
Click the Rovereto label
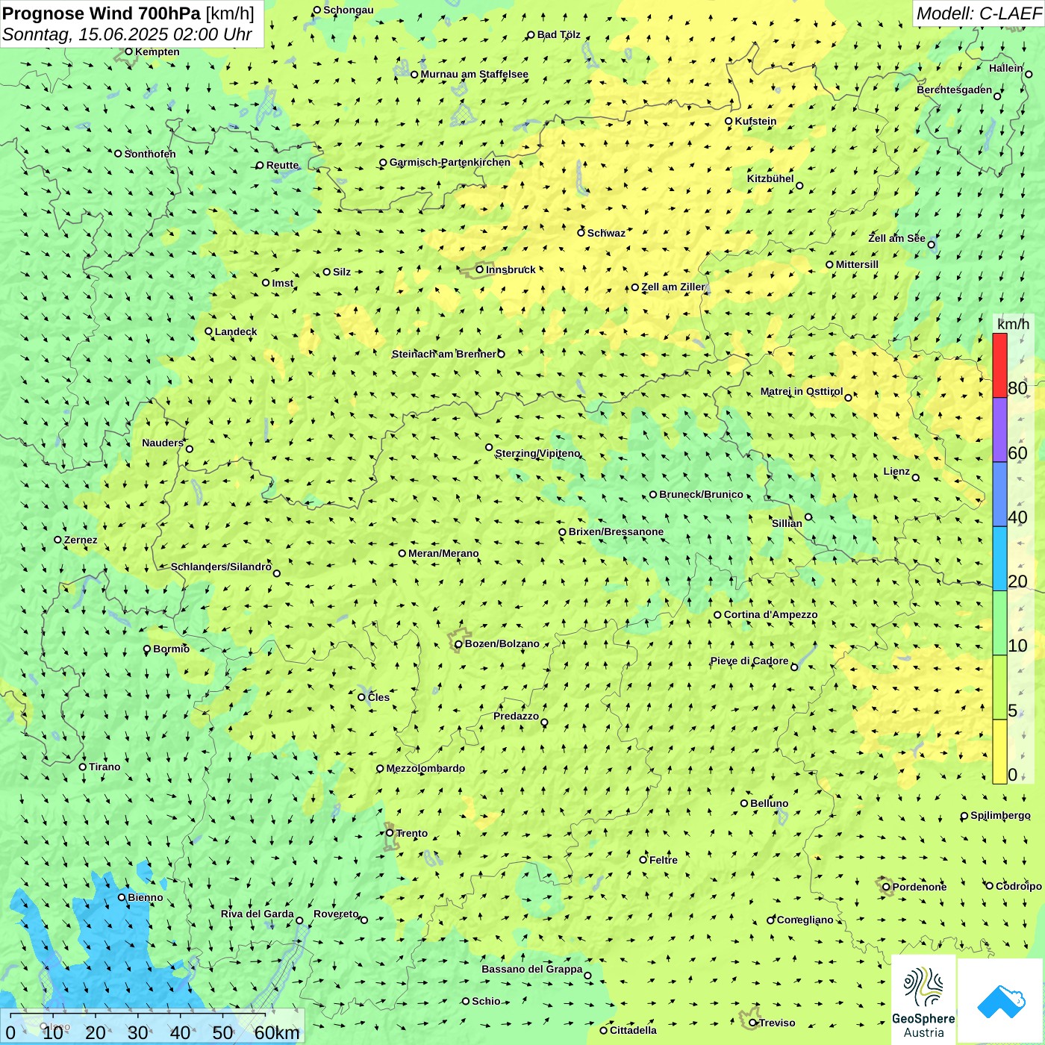[x=336, y=914]
